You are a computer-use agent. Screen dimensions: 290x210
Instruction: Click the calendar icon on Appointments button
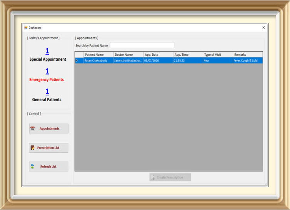[x=33, y=129]
